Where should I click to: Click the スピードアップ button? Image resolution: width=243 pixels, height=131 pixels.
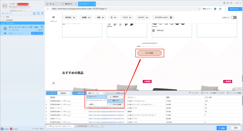37,33
